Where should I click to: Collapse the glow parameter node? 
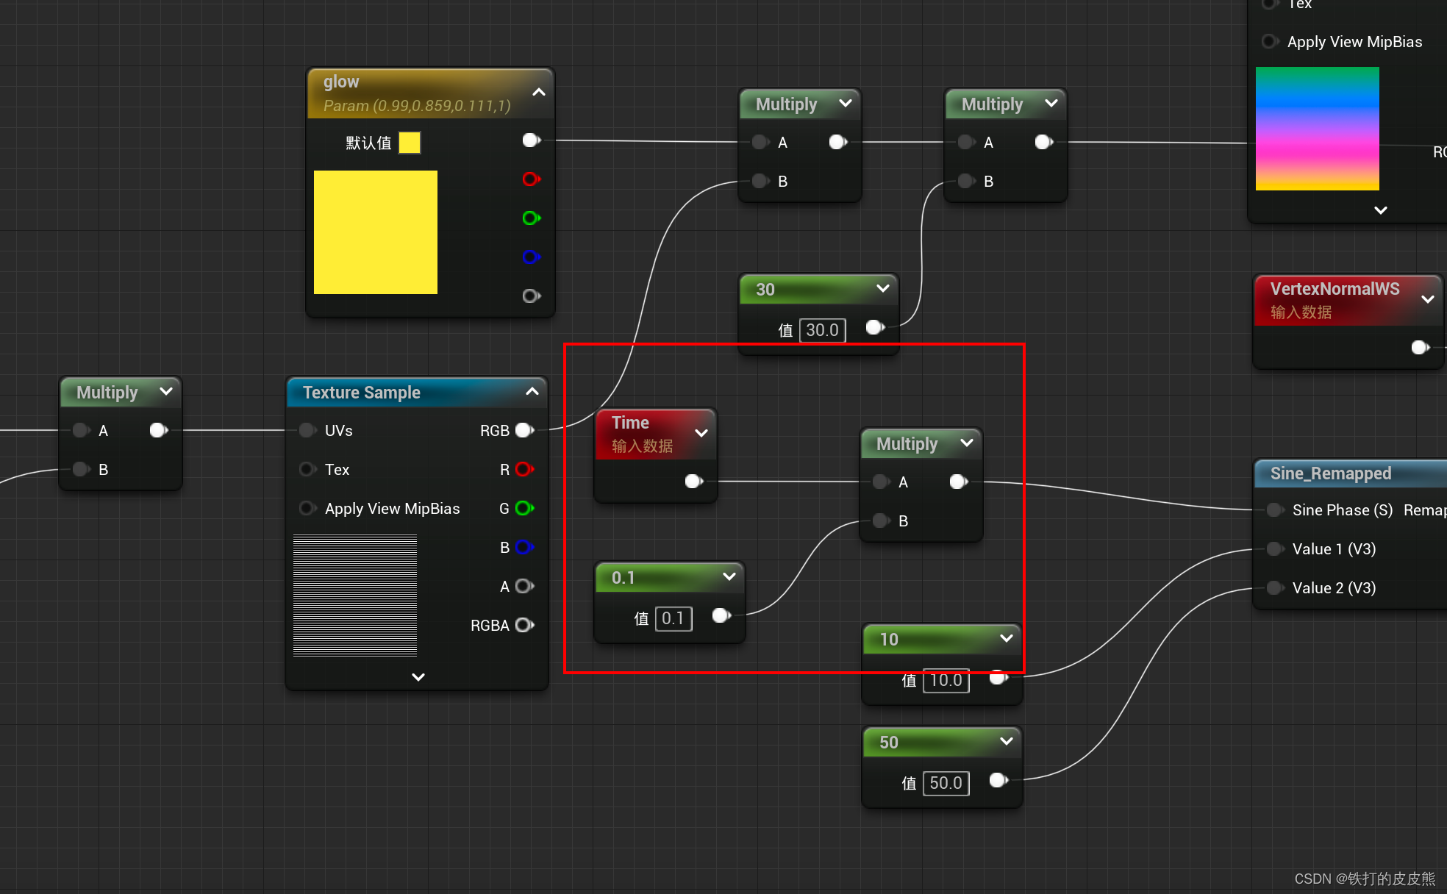538,93
